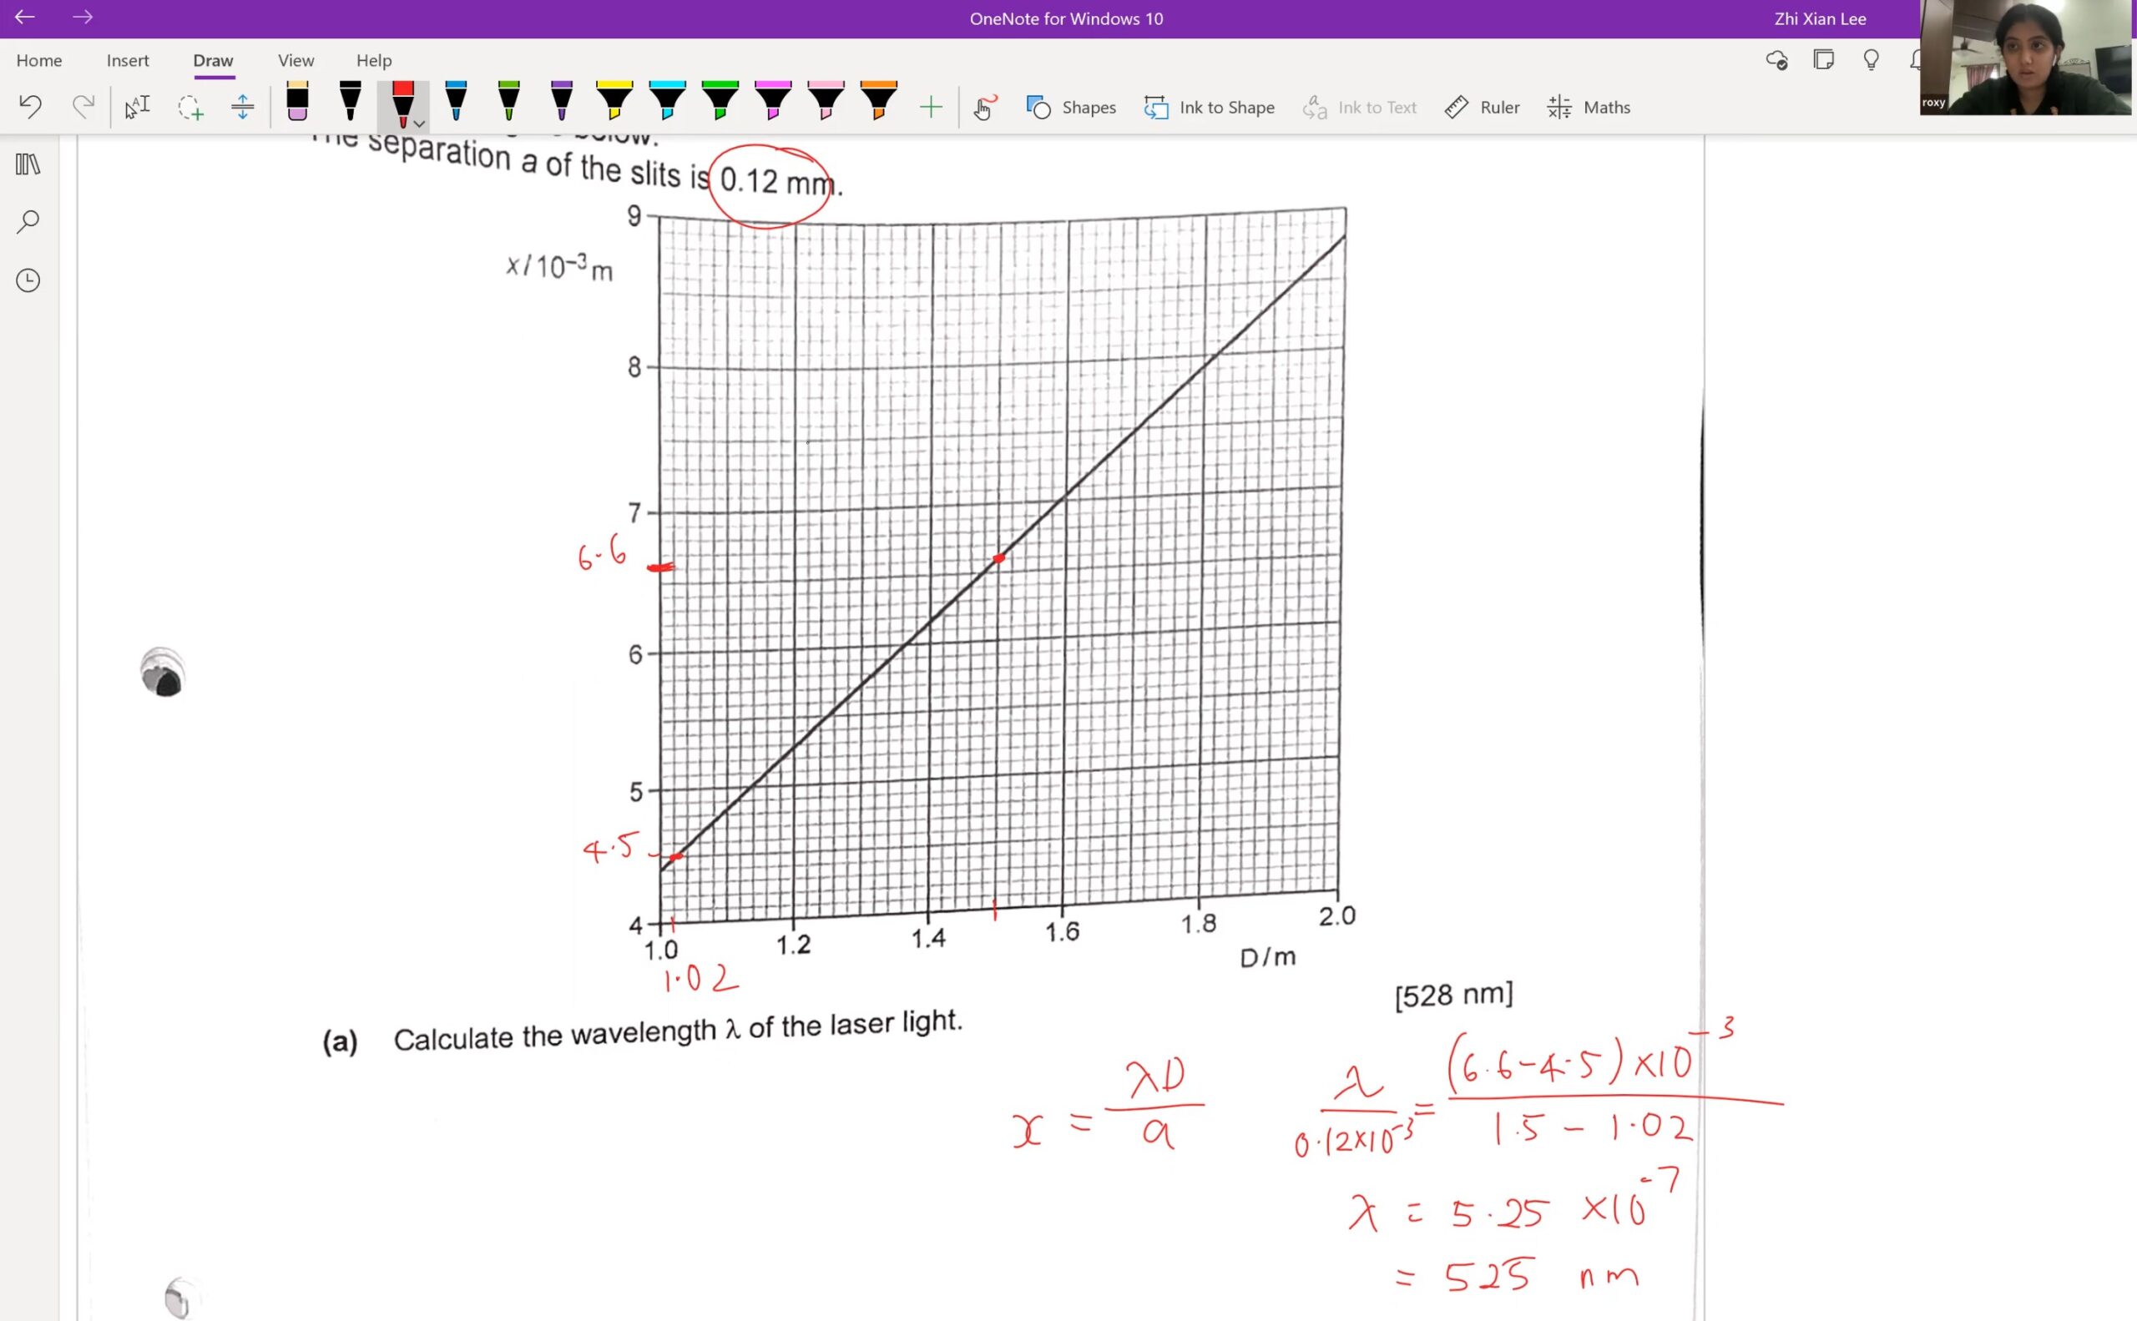Image resolution: width=2137 pixels, height=1321 pixels.
Task: Open search in sidebar
Action: pos(28,222)
